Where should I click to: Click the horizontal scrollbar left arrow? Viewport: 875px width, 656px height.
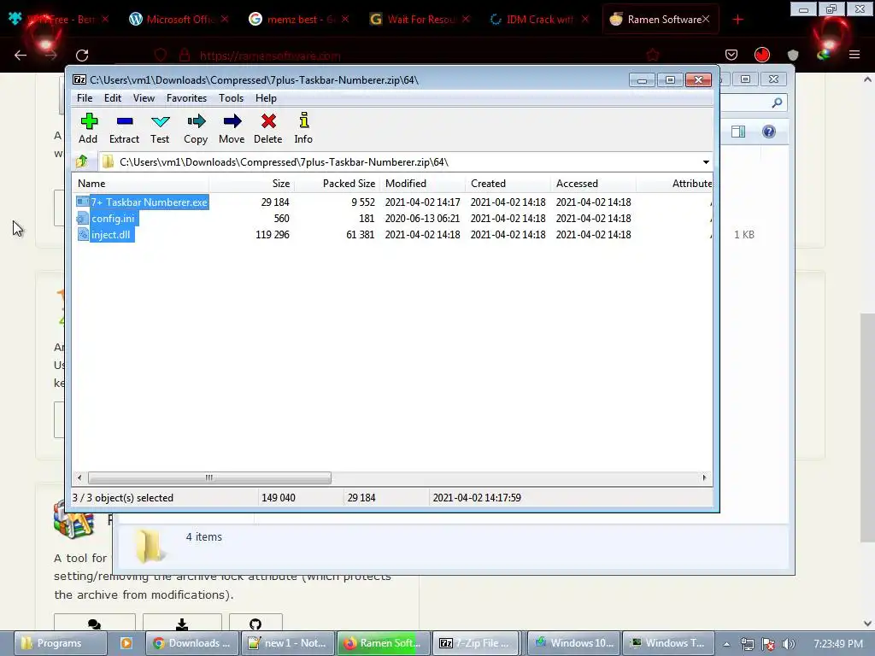(79, 477)
